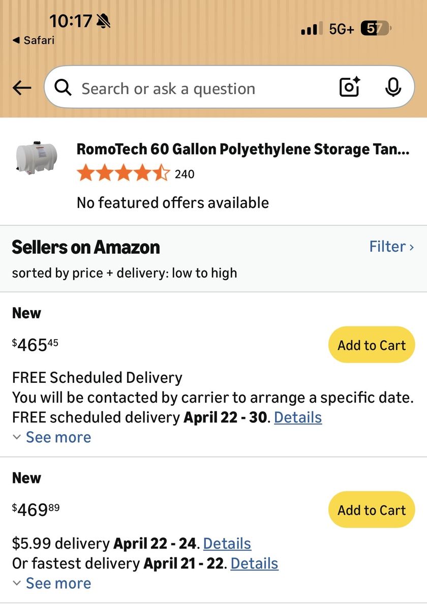Viewport: 427px width, 610px height.
Task: Tap the search magnifying glass icon
Action: 63,88
